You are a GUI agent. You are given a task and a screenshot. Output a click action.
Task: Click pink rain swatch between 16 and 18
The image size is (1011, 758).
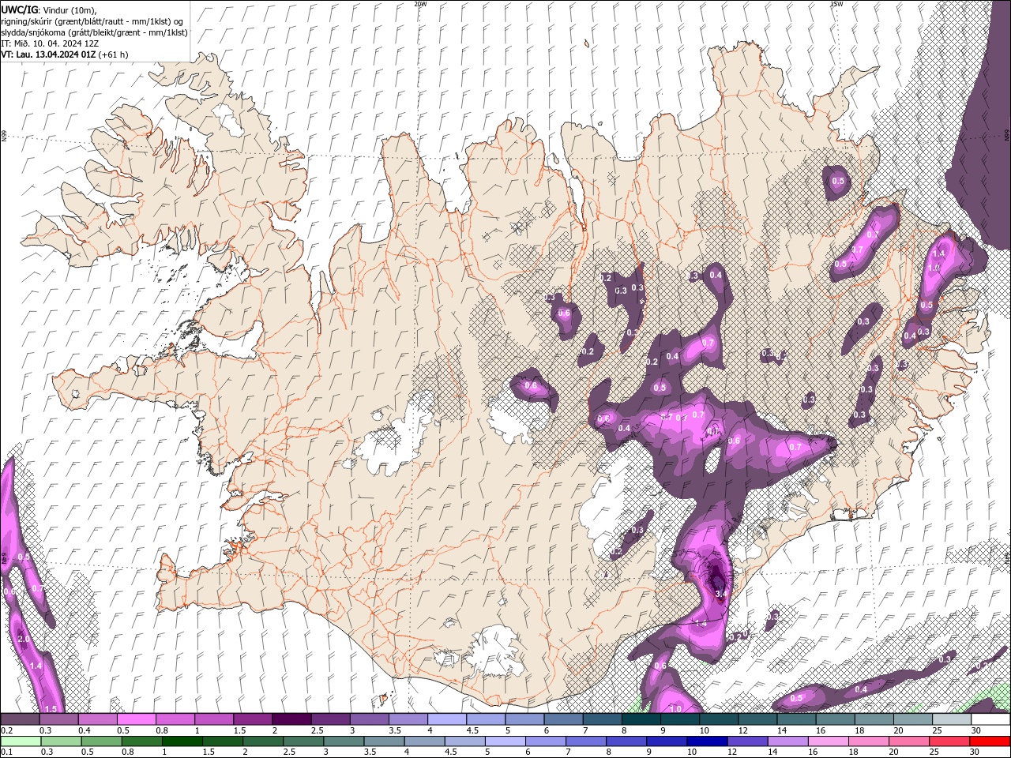coord(829,741)
